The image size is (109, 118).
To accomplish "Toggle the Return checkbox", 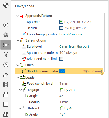I will pos(61,28).
